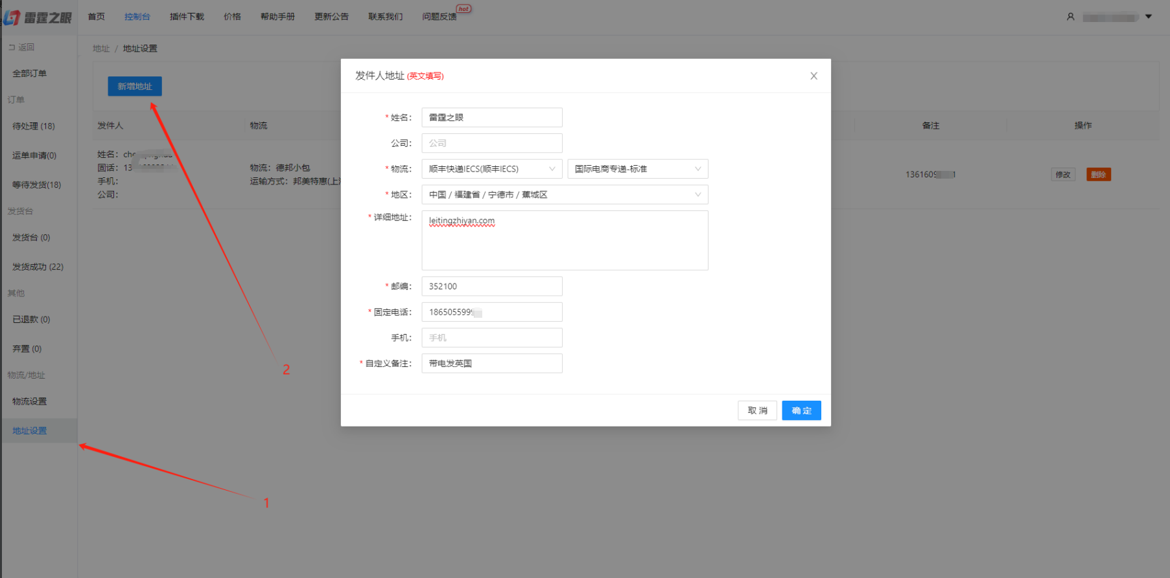Click 确定 to confirm the address
This screenshot has width=1170, height=578.
801,410
